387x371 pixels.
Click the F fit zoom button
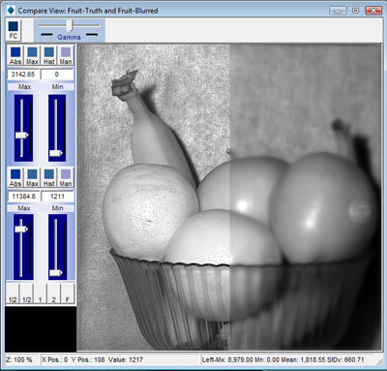[x=68, y=294]
